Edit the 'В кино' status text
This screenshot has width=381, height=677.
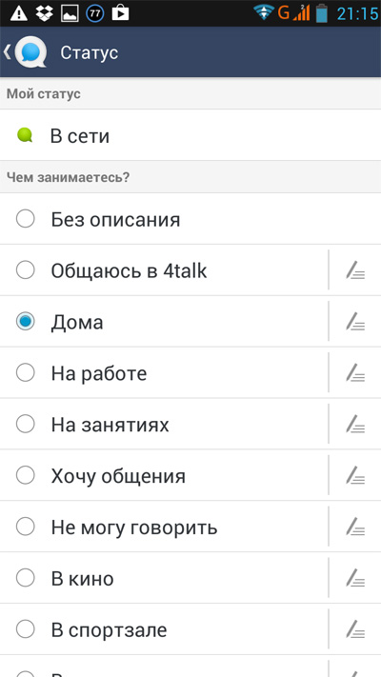coord(355,578)
